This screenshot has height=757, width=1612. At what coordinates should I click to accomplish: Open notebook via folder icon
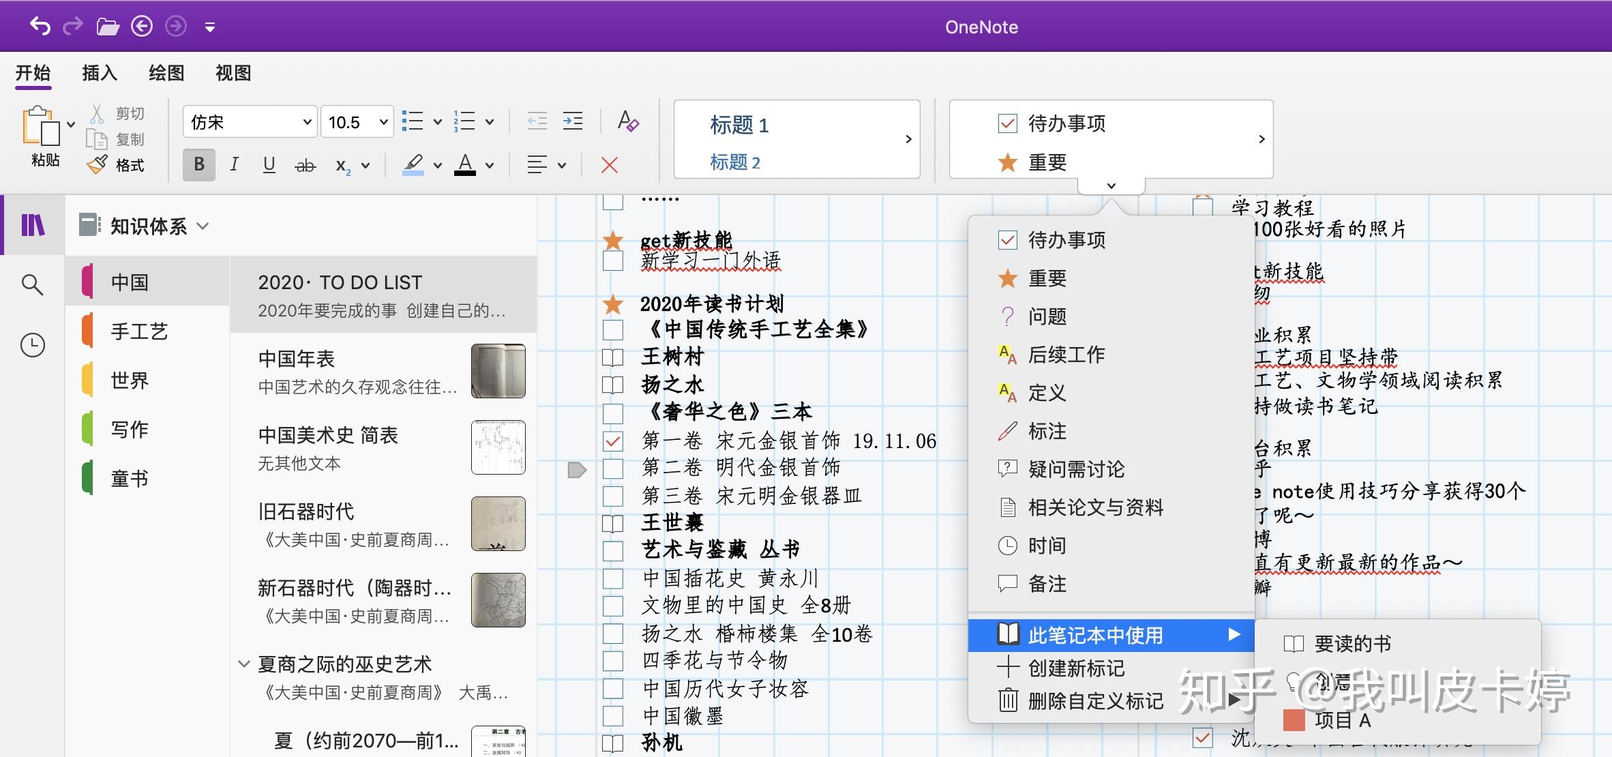(108, 27)
